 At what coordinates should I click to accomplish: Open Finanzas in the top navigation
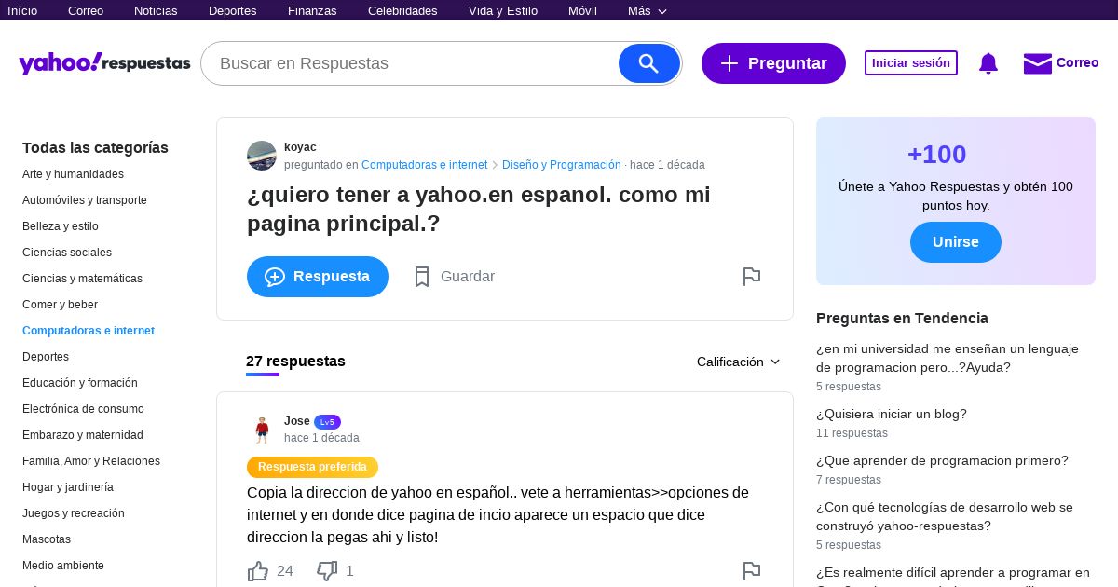click(312, 11)
